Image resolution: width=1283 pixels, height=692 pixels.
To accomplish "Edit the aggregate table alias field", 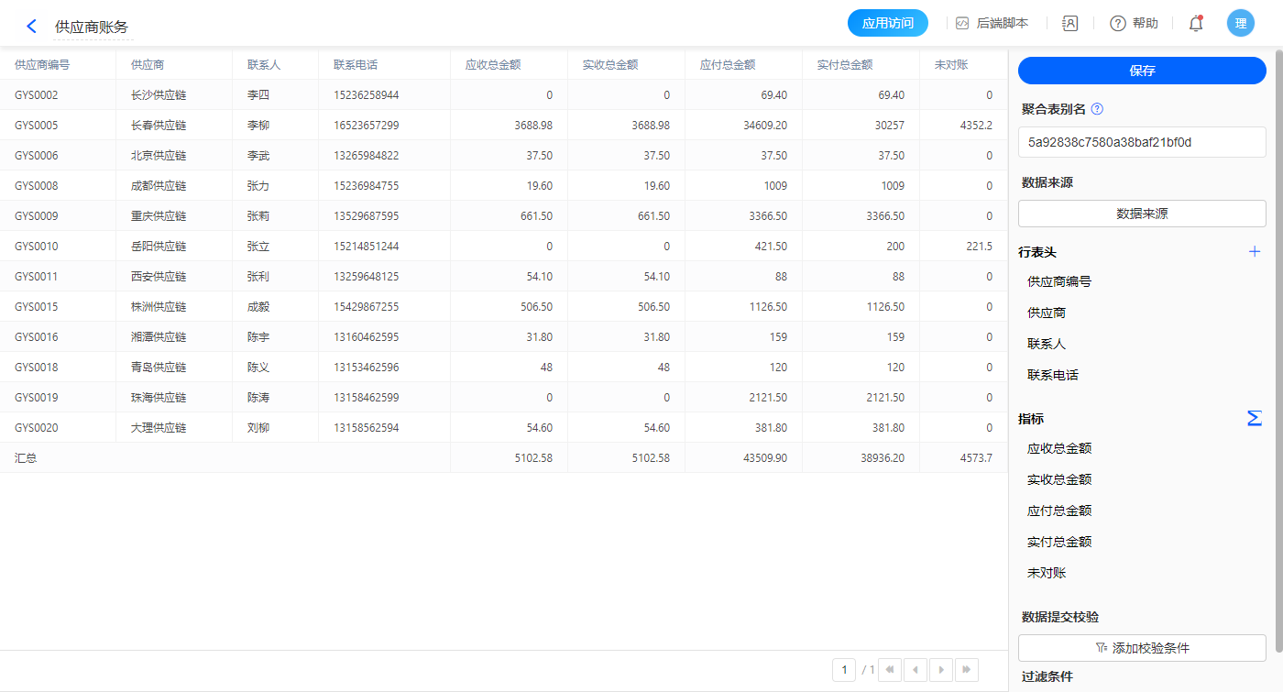I will [1142, 142].
